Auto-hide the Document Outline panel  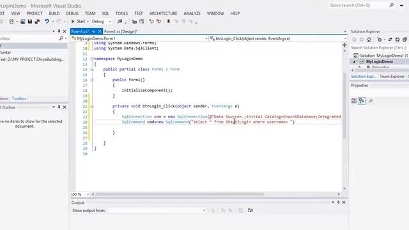pyautogui.click(x=59, y=107)
